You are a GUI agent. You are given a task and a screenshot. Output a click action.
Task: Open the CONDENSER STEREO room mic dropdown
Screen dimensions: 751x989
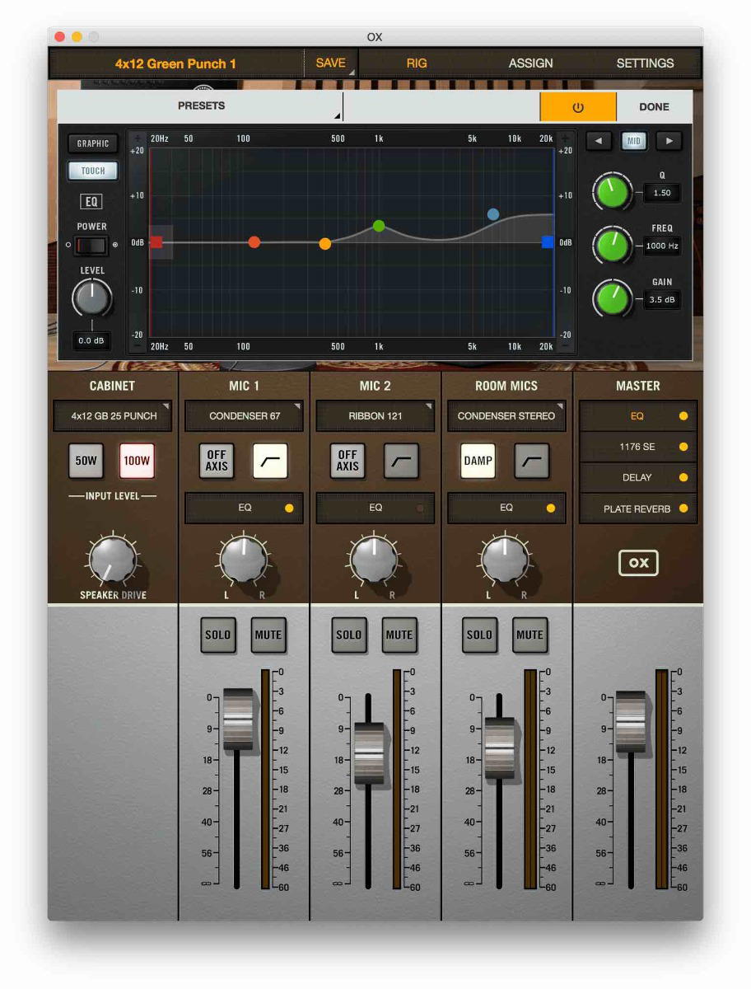506,416
